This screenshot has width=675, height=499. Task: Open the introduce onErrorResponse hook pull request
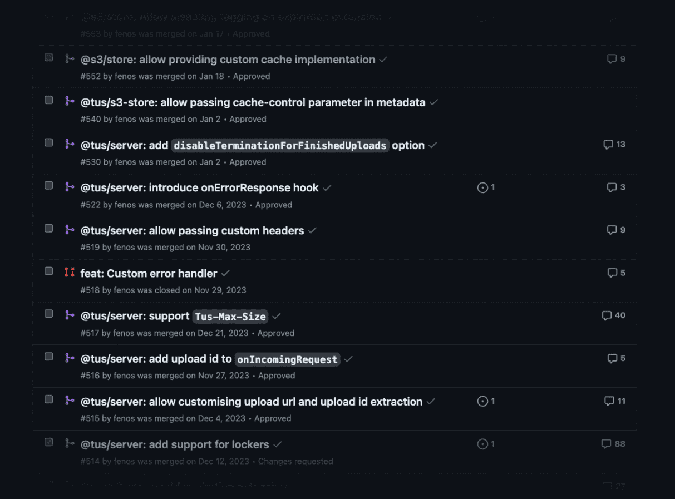point(199,187)
